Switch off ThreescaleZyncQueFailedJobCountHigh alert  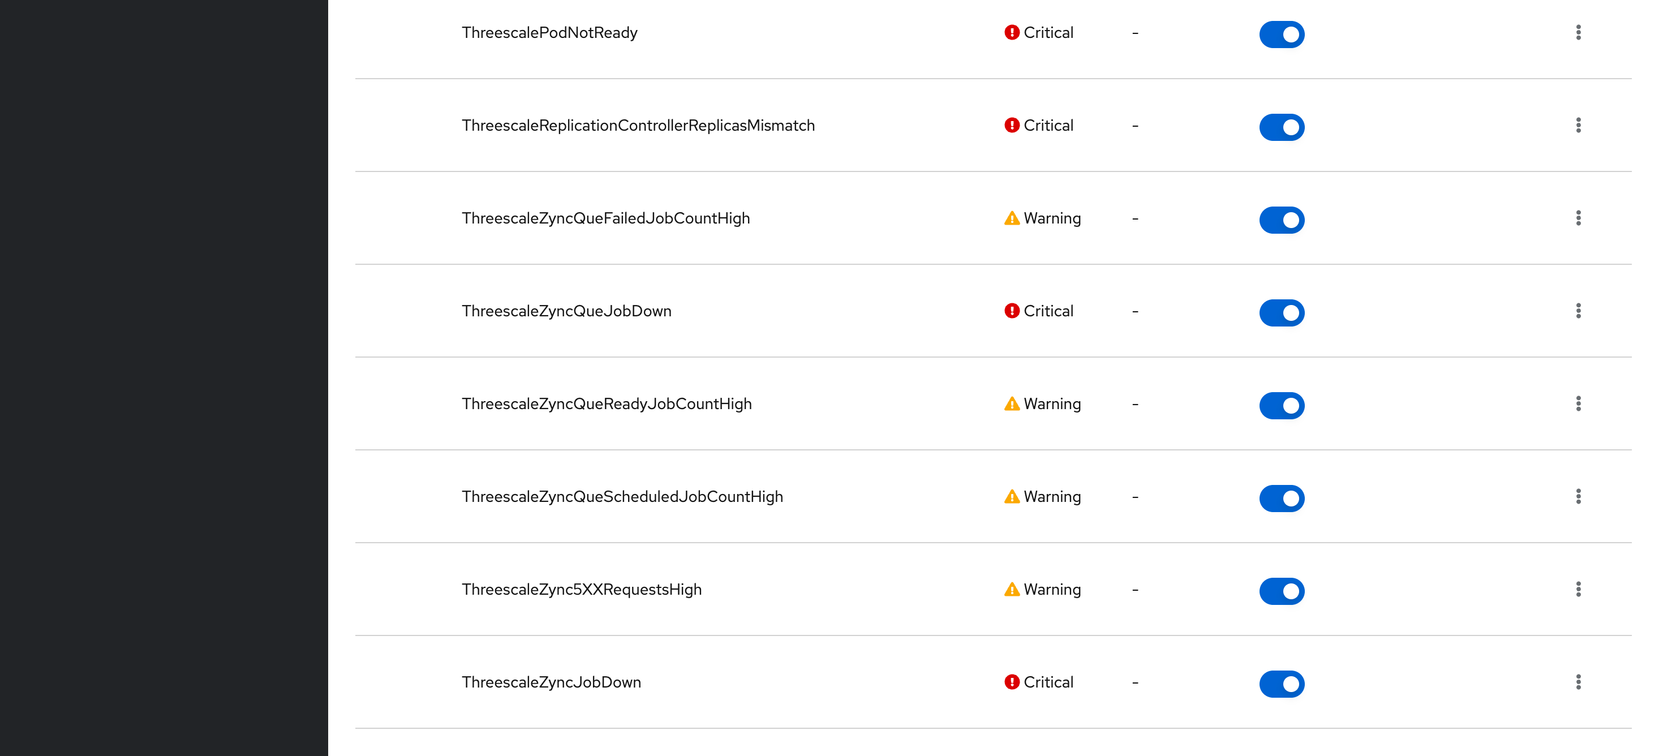pos(1282,220)
